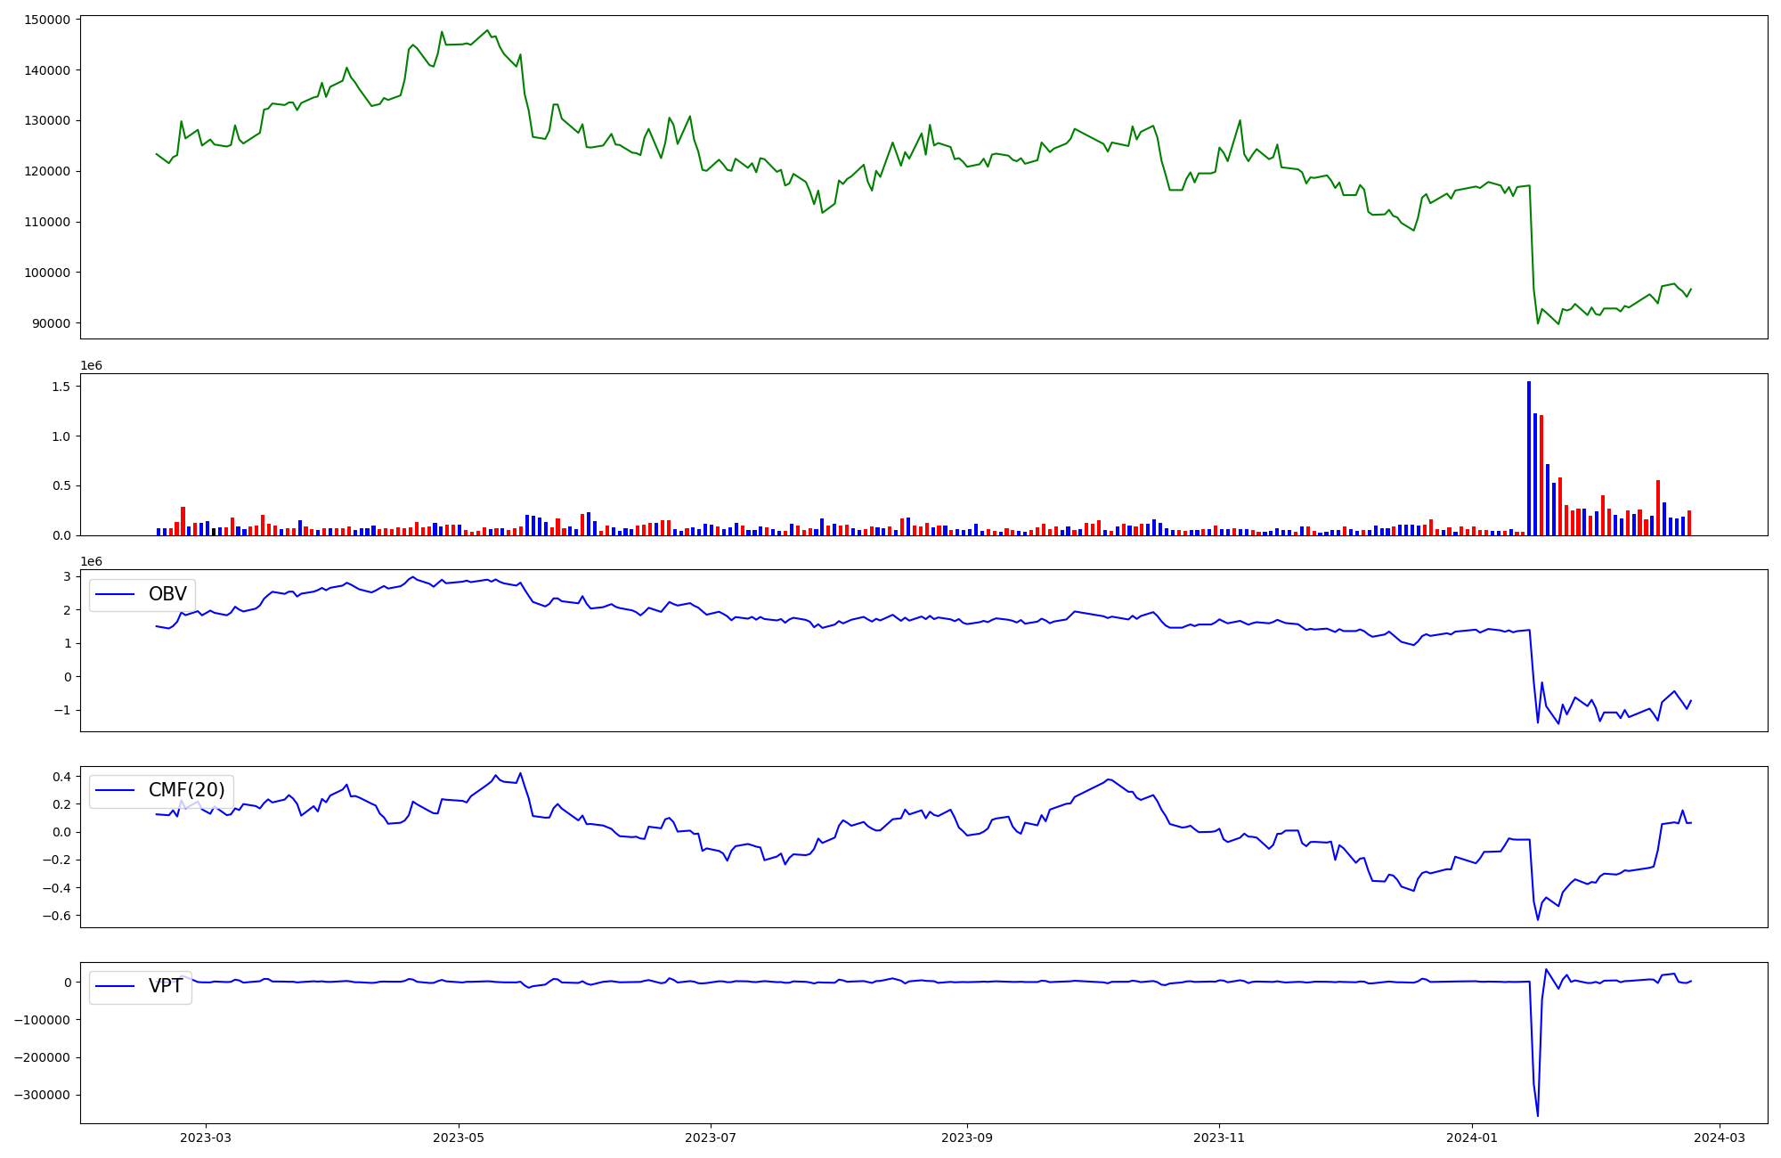
Task: Click the 90000 price axis tick label
Action: click(x=50, y=323)
